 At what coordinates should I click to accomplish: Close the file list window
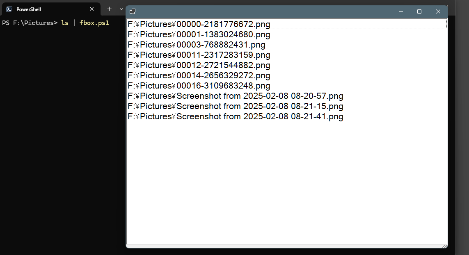pyautogui.click(x=438, y=11)
